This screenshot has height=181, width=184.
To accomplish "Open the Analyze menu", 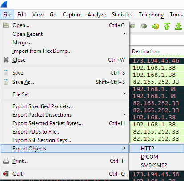I will [x=96, y=15].
